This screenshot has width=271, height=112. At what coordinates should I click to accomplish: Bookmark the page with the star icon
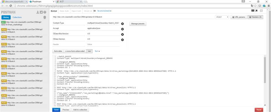tap(255, 6)
